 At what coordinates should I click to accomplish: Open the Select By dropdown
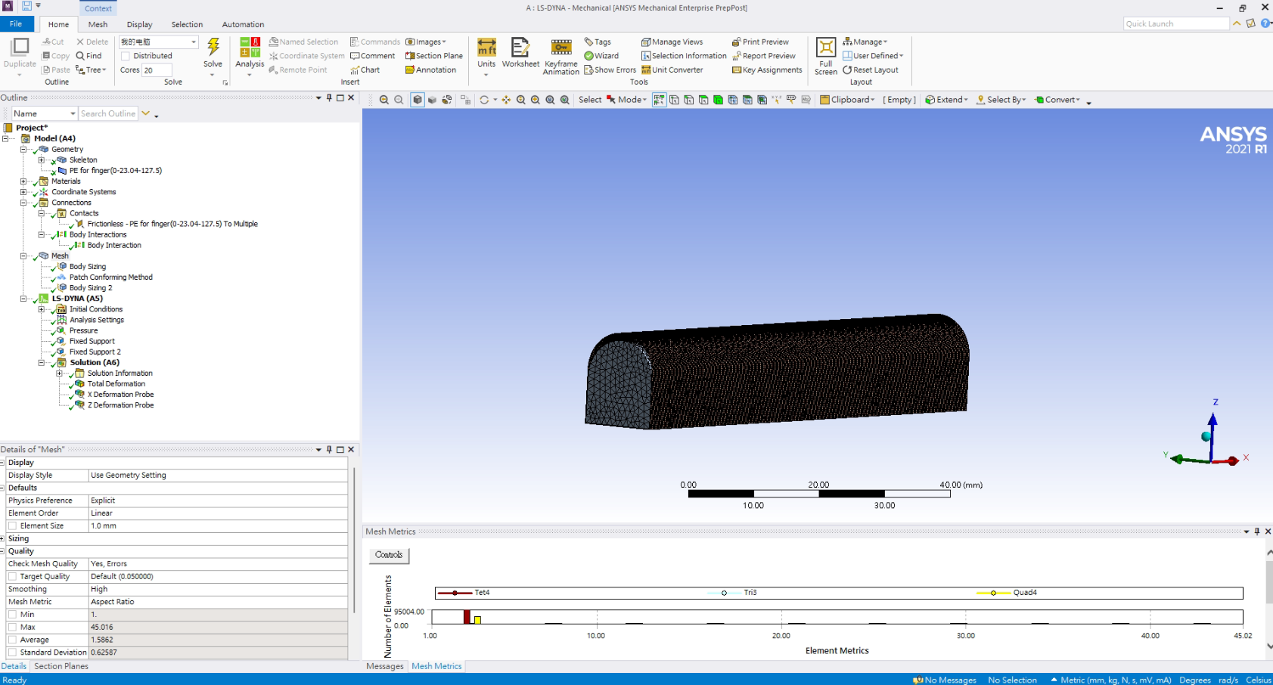pos(1001,100)
